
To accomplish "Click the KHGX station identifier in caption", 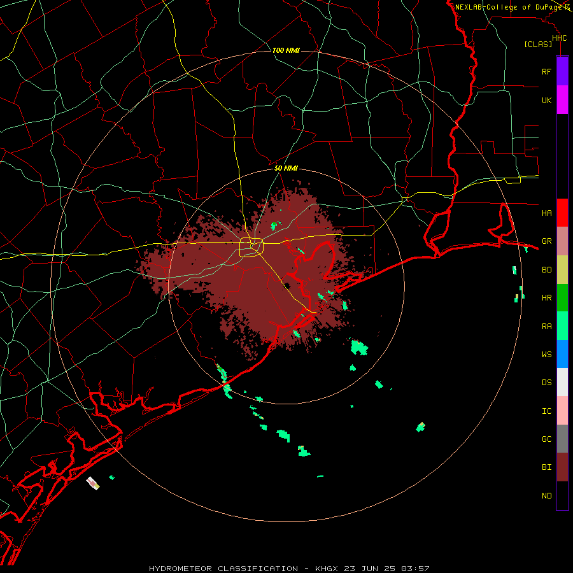I will click(x=327, y=569).
